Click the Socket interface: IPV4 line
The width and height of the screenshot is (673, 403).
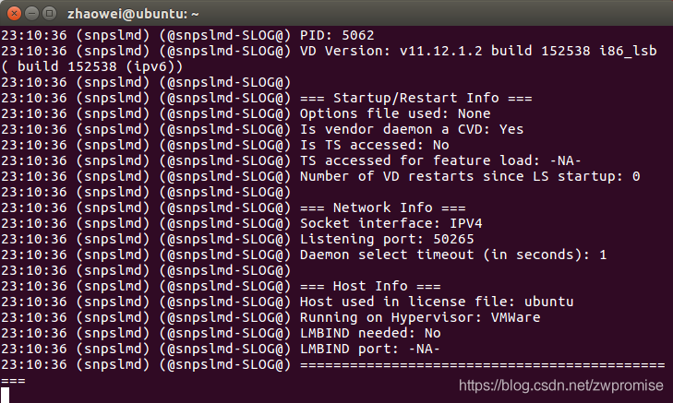[391, 223]
